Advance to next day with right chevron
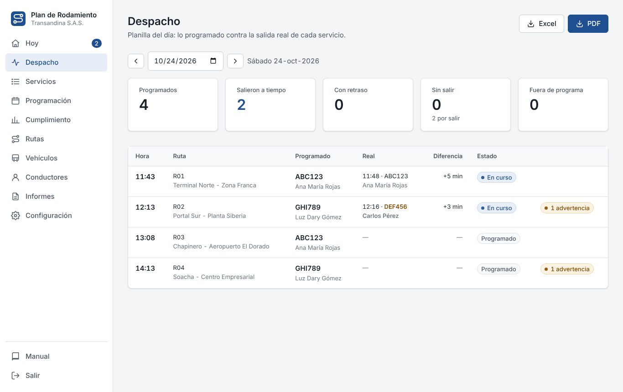This screenshot has height=392, width=623. click(x=235, y=61)
